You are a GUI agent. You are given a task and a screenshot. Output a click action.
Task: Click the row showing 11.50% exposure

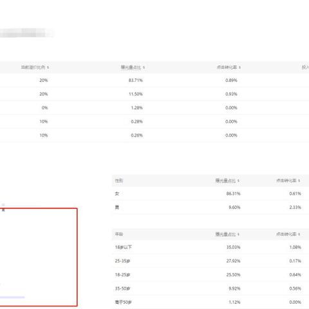154,94
